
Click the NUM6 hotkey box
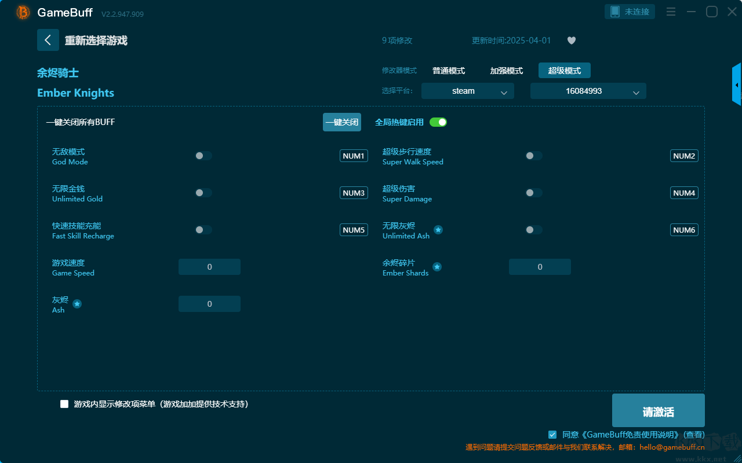point(684,230)
